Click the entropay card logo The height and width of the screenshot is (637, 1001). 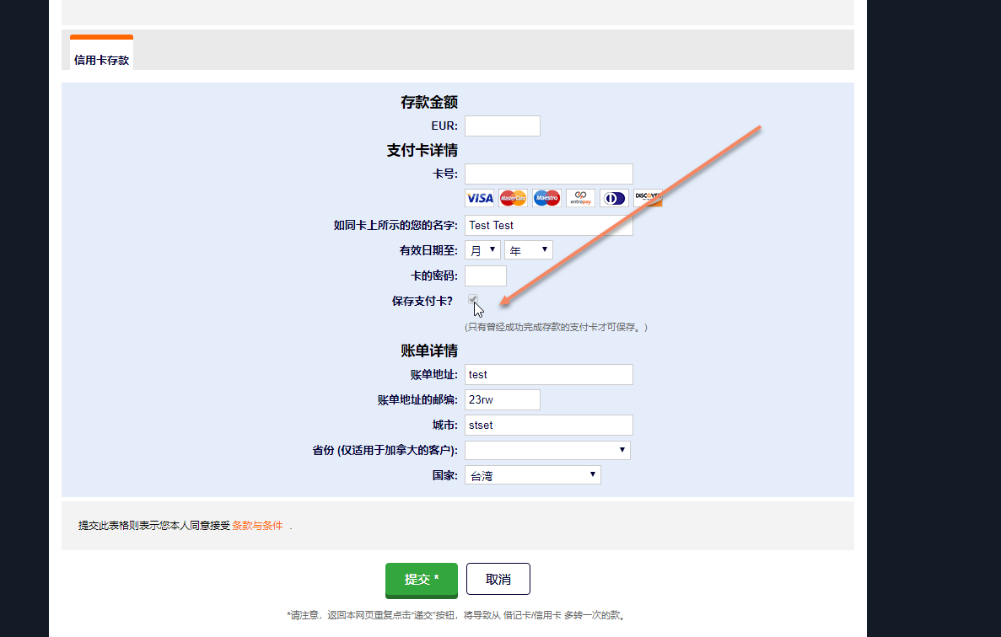click(x=580, y=198)
